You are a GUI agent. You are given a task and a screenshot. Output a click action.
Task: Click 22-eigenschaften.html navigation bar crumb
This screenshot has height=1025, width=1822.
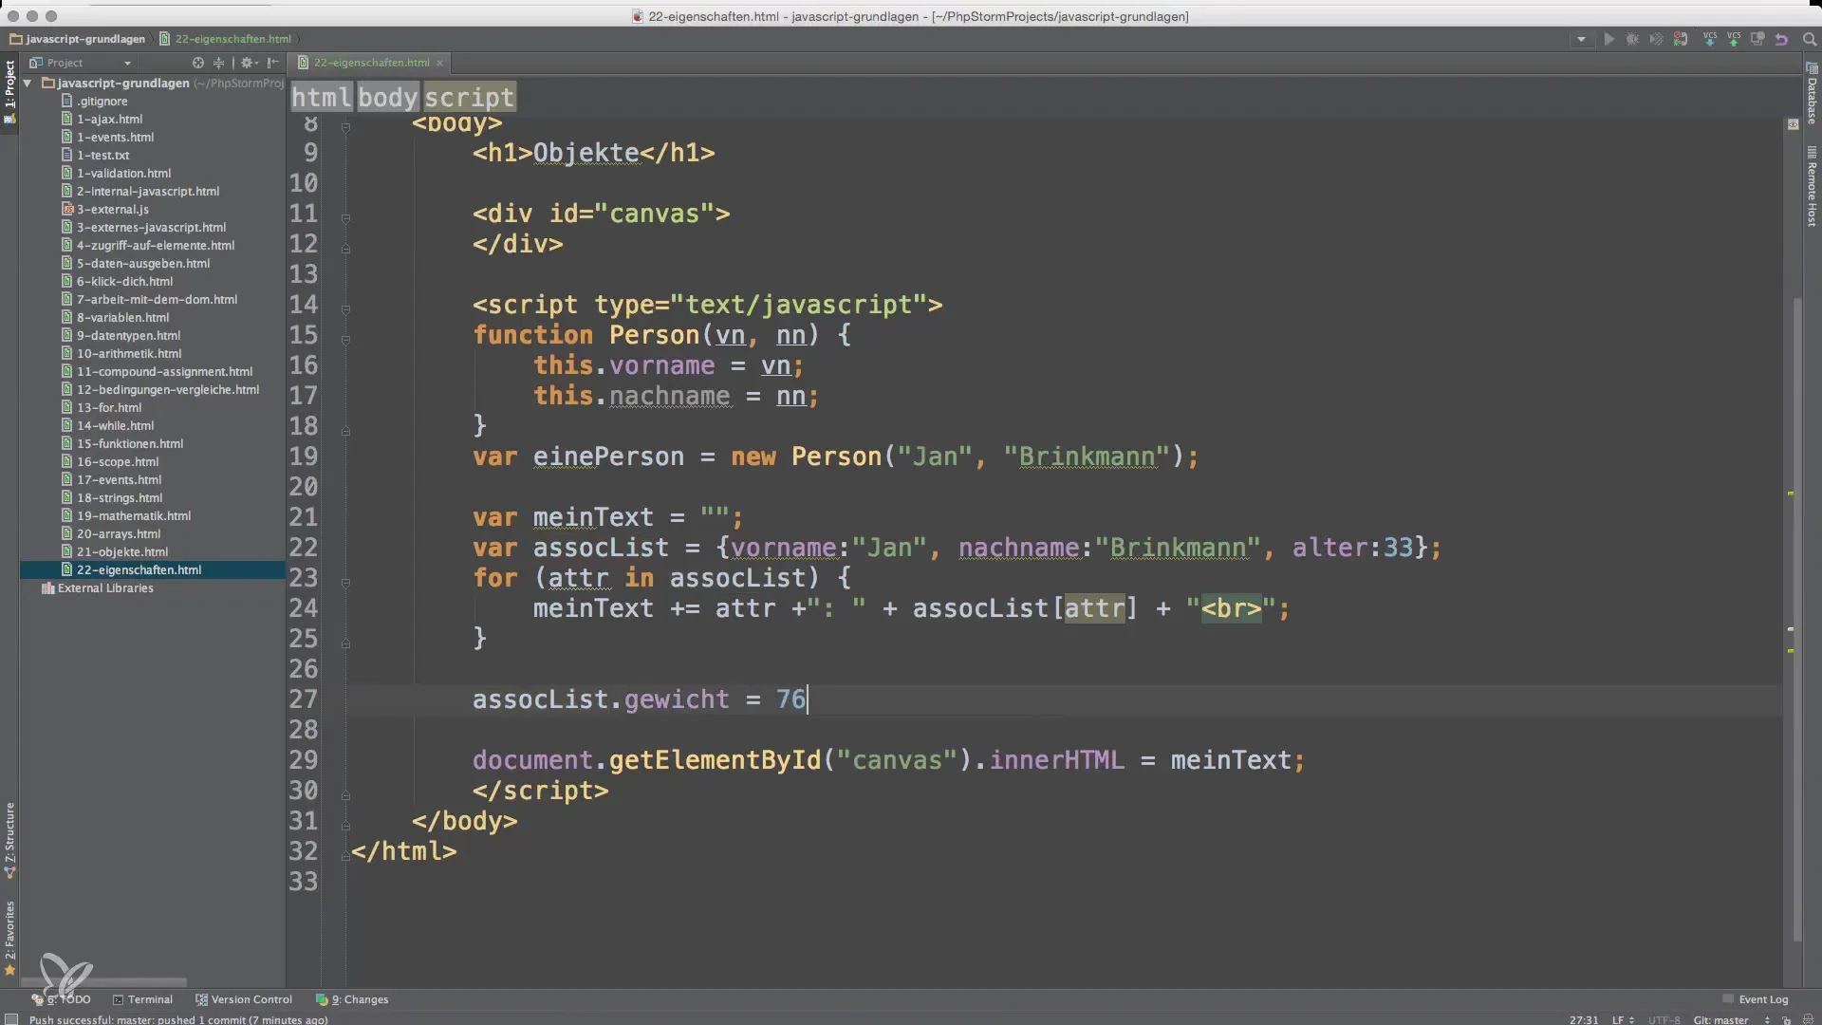point(225,39)
